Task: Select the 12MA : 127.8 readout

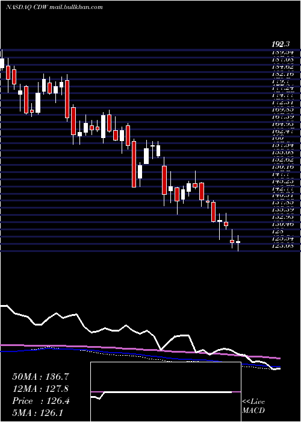Action: 40,389
